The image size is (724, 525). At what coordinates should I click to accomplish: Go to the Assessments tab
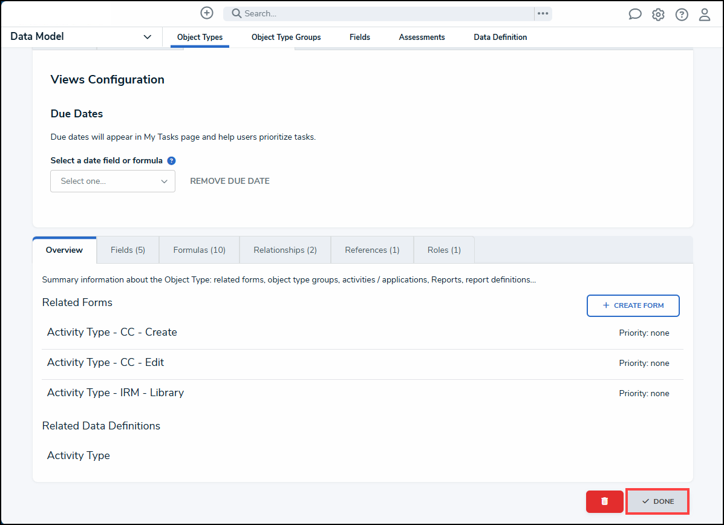(422, 37)
